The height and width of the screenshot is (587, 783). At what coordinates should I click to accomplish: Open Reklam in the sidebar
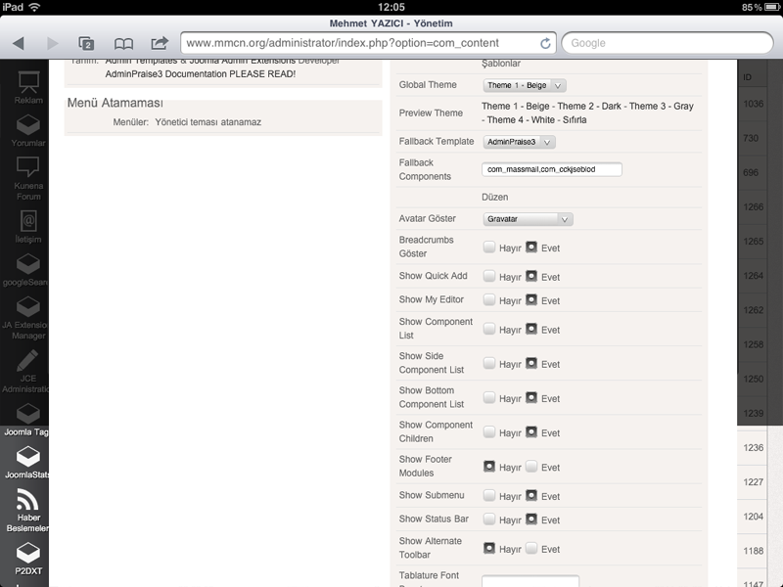(x=28, y=87)
